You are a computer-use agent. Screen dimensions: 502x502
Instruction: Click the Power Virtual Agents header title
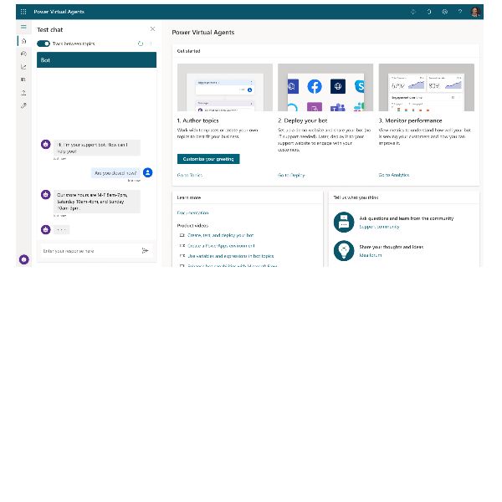[59, 12]
